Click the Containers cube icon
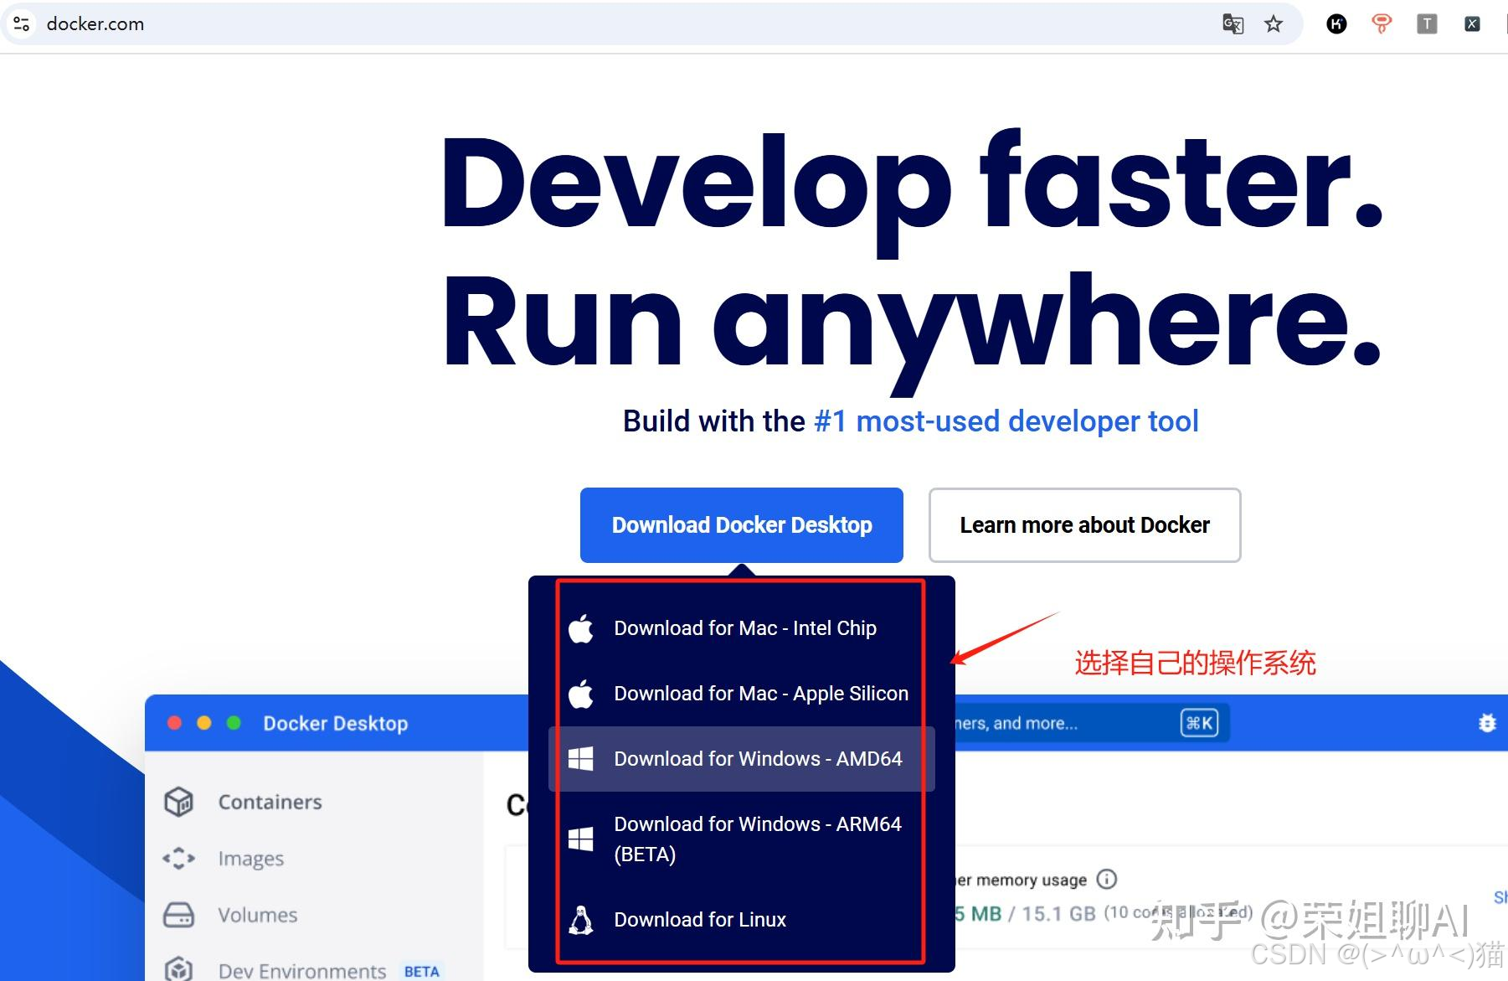The width and height of the screenshot is (1508, 981). click(178, 802)
